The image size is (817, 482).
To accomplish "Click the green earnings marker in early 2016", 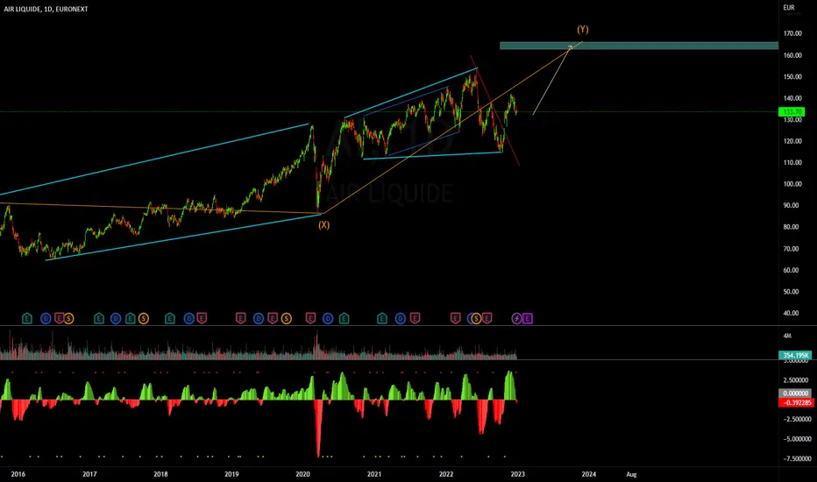I will pyautogui.click(x=27, y=318).
